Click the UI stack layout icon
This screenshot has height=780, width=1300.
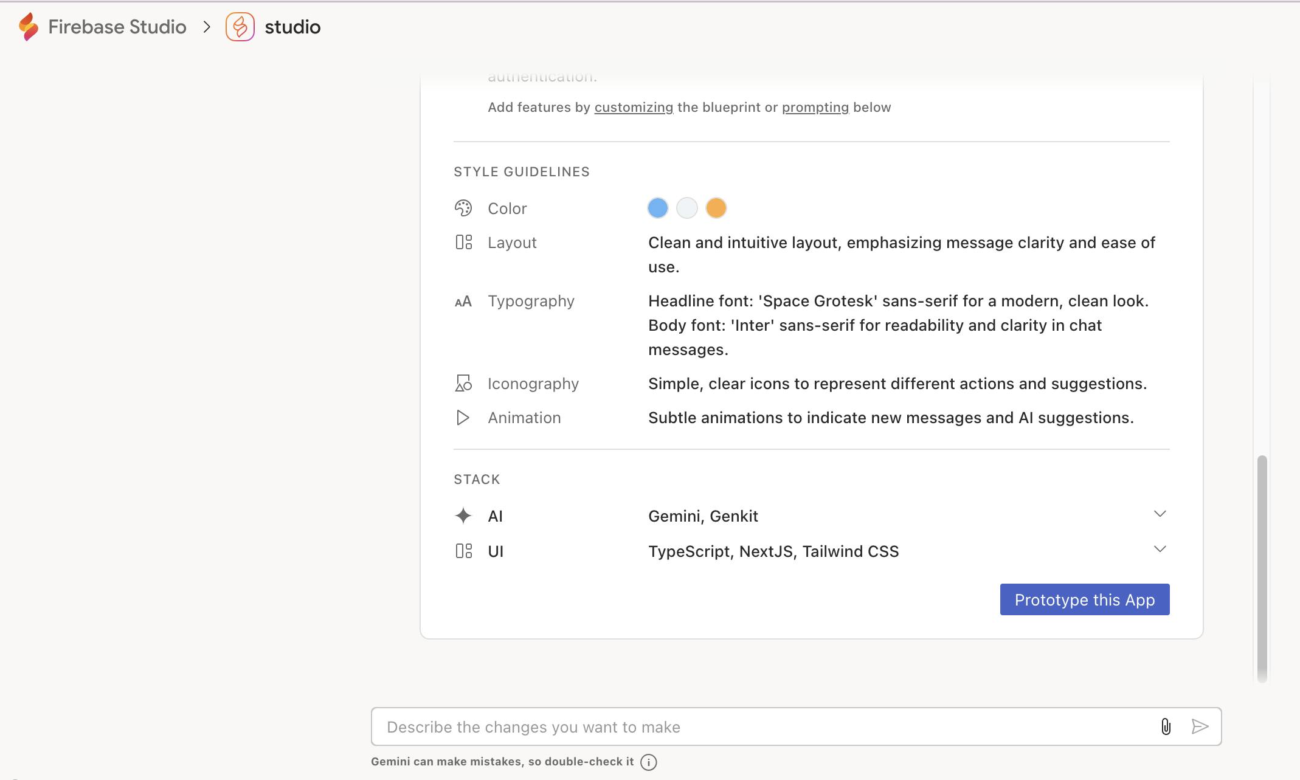463,551
